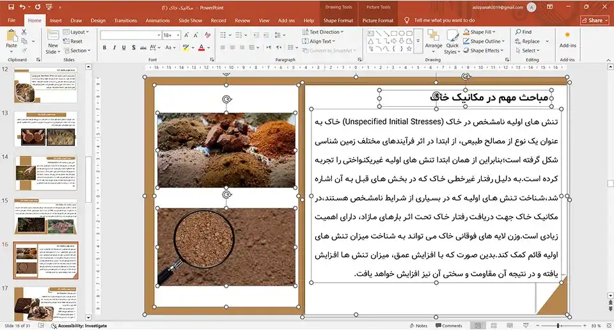
Task: Toggle strikethrough text
Action: [x=143, y=47]
